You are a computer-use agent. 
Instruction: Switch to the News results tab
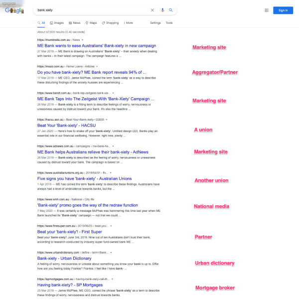click(74, 23)
